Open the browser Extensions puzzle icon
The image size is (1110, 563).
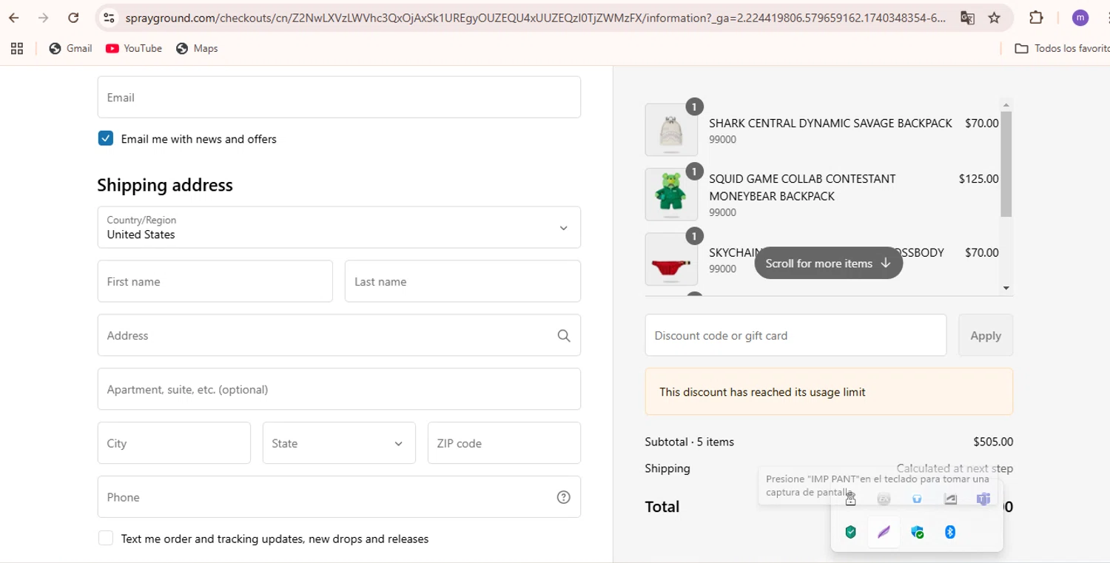[1036, 18]
